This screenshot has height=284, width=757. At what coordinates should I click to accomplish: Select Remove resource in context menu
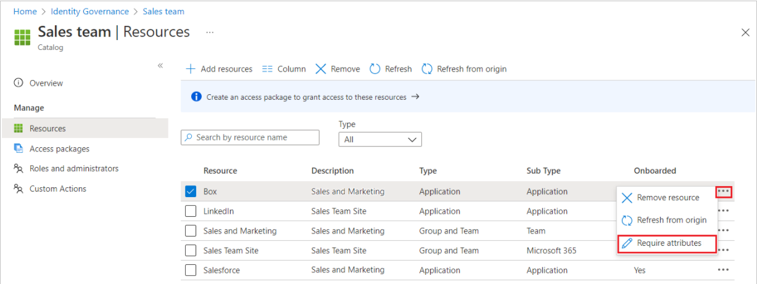(668, 198)
